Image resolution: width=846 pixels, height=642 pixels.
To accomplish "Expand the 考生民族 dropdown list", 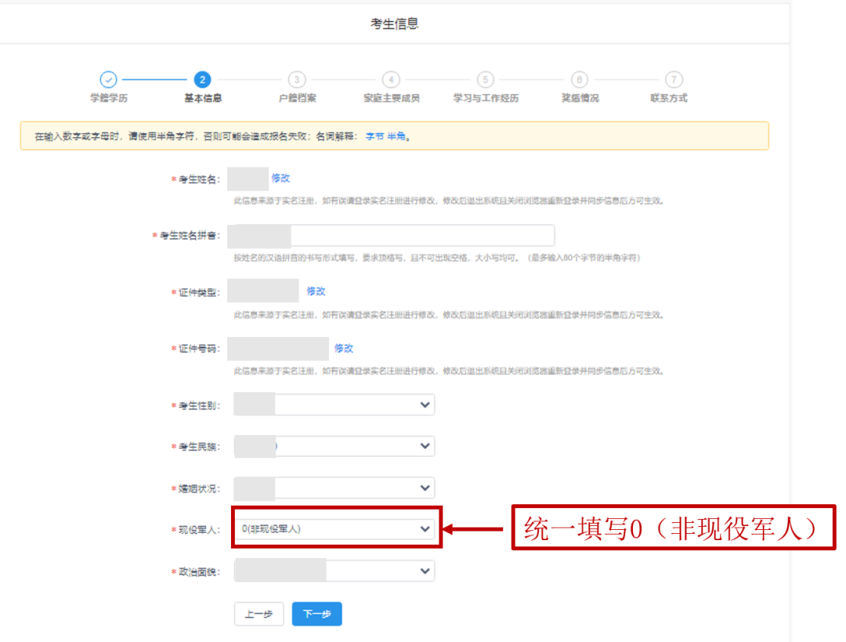I will pos(334,446).
